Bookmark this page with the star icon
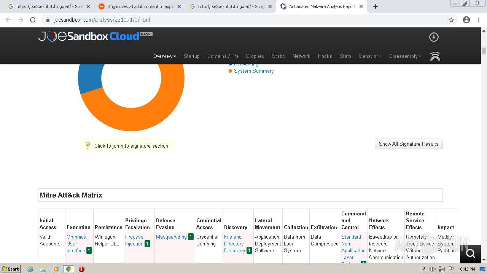This screenshot has height=274, width=487. click(x=451, y=20)
